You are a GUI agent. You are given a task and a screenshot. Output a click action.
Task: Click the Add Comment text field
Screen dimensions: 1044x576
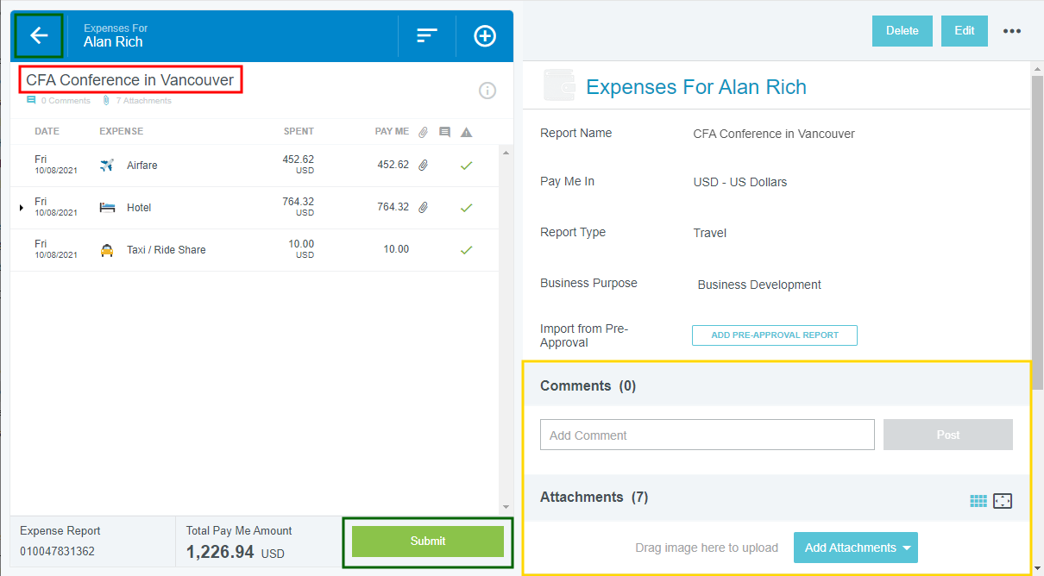(x=707, y=435)
